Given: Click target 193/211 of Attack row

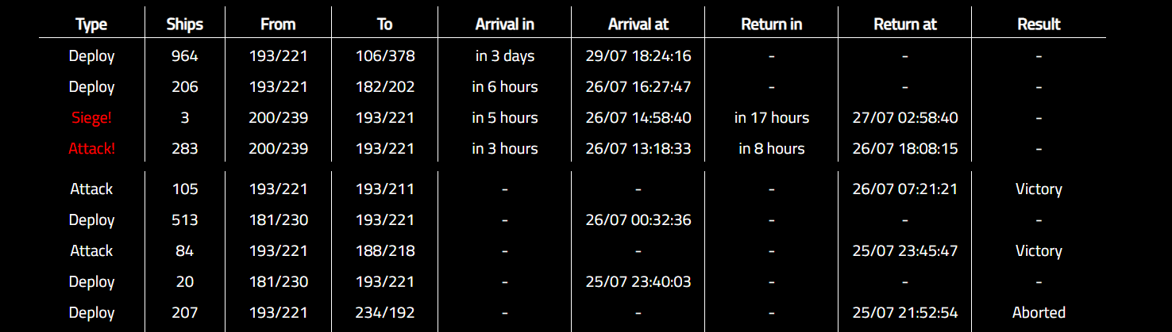Looking at the screenshot, I should (x=385, y=189).
